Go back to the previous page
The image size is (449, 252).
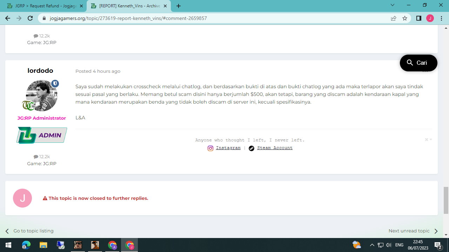point(8,18)
